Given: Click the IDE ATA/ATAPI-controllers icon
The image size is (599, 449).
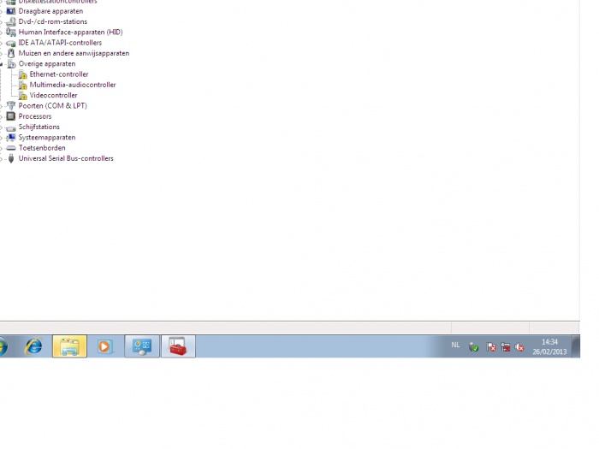Looking at the screenshot, I should pyautogui.click(x=11, y=43).
